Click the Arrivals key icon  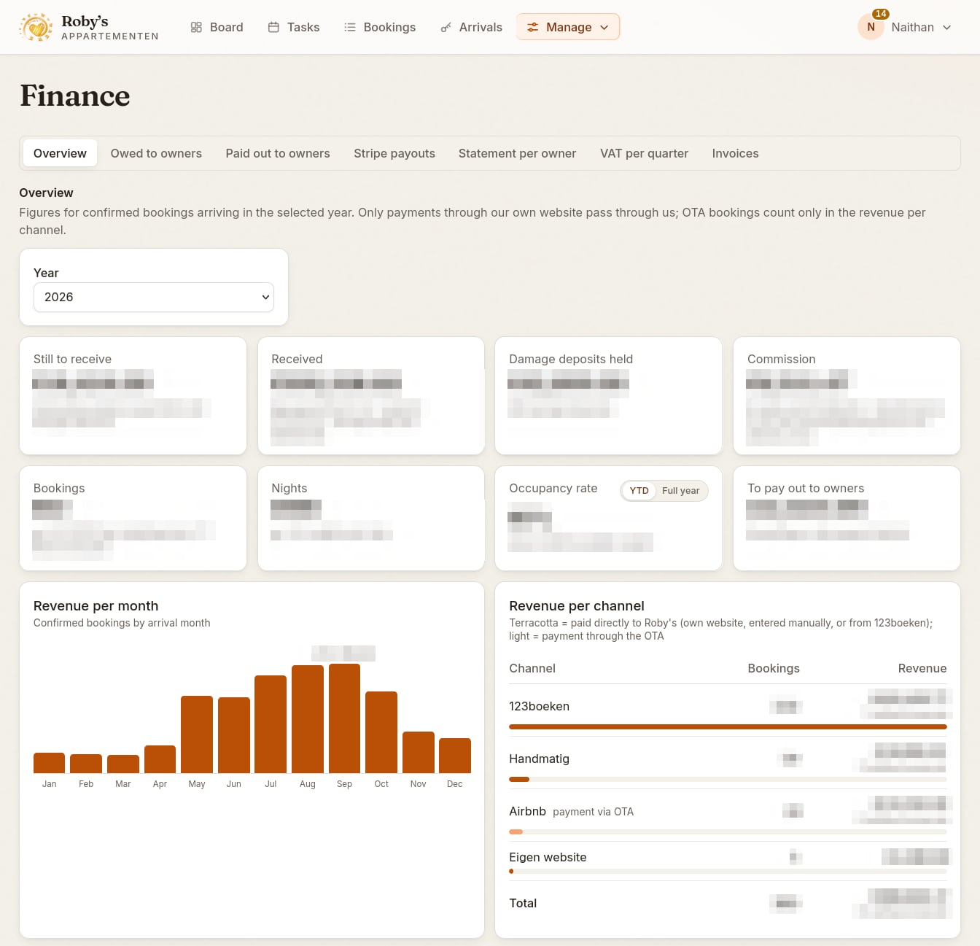446,27
